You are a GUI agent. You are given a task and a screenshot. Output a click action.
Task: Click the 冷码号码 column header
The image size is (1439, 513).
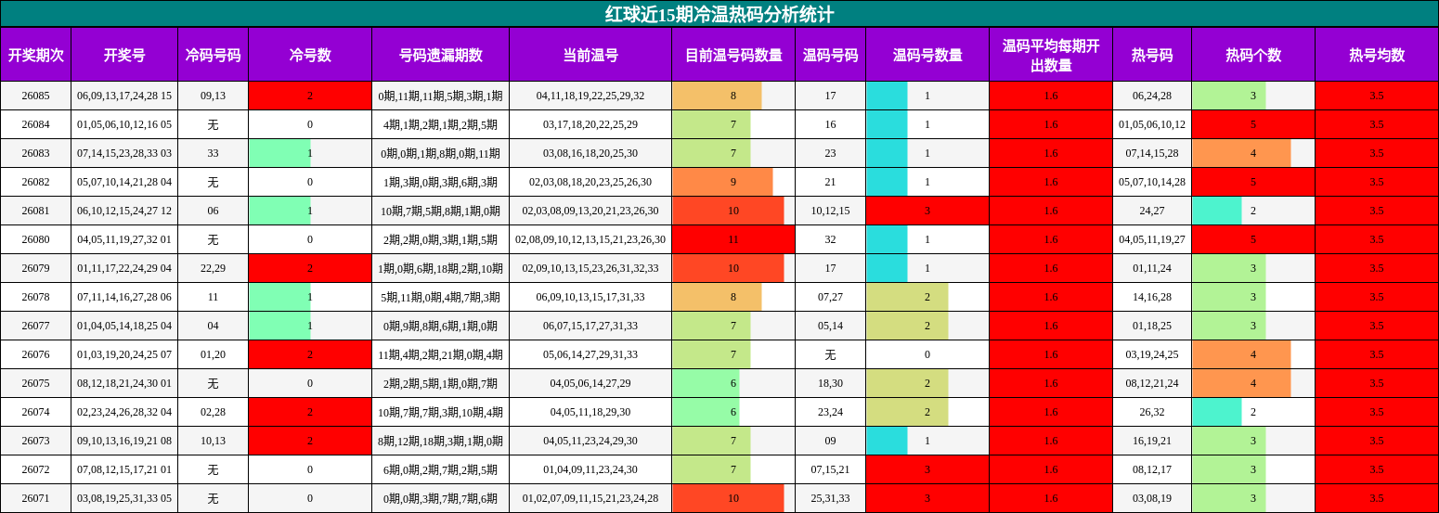click(x=213, y=55)
